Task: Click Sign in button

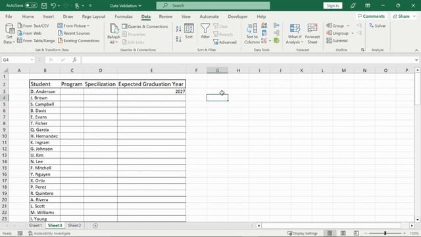Action: [333, 6]
